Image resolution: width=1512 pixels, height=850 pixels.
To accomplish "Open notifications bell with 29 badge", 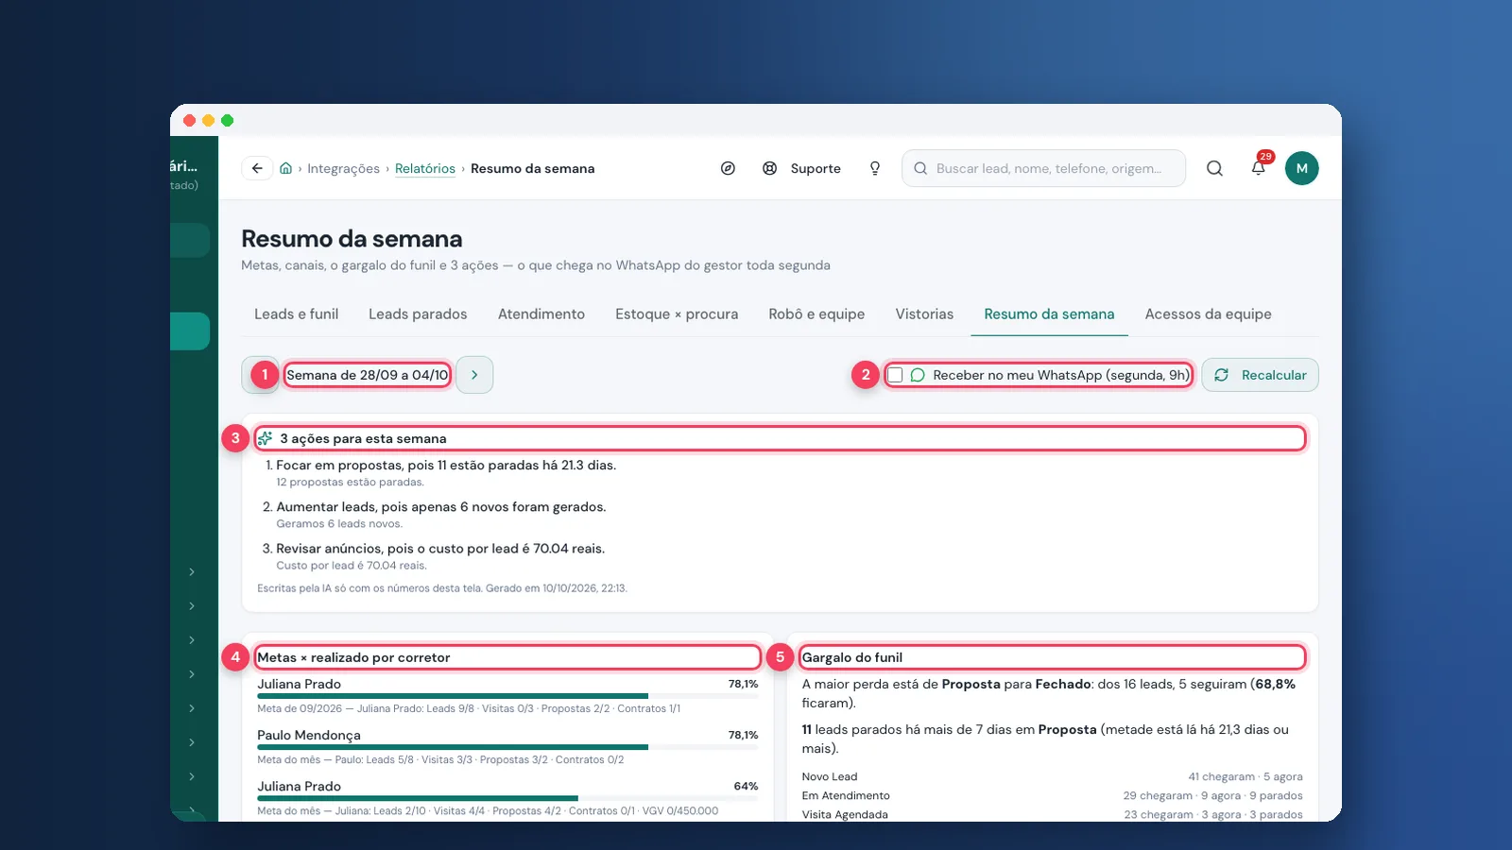I will pos(1259,167).
